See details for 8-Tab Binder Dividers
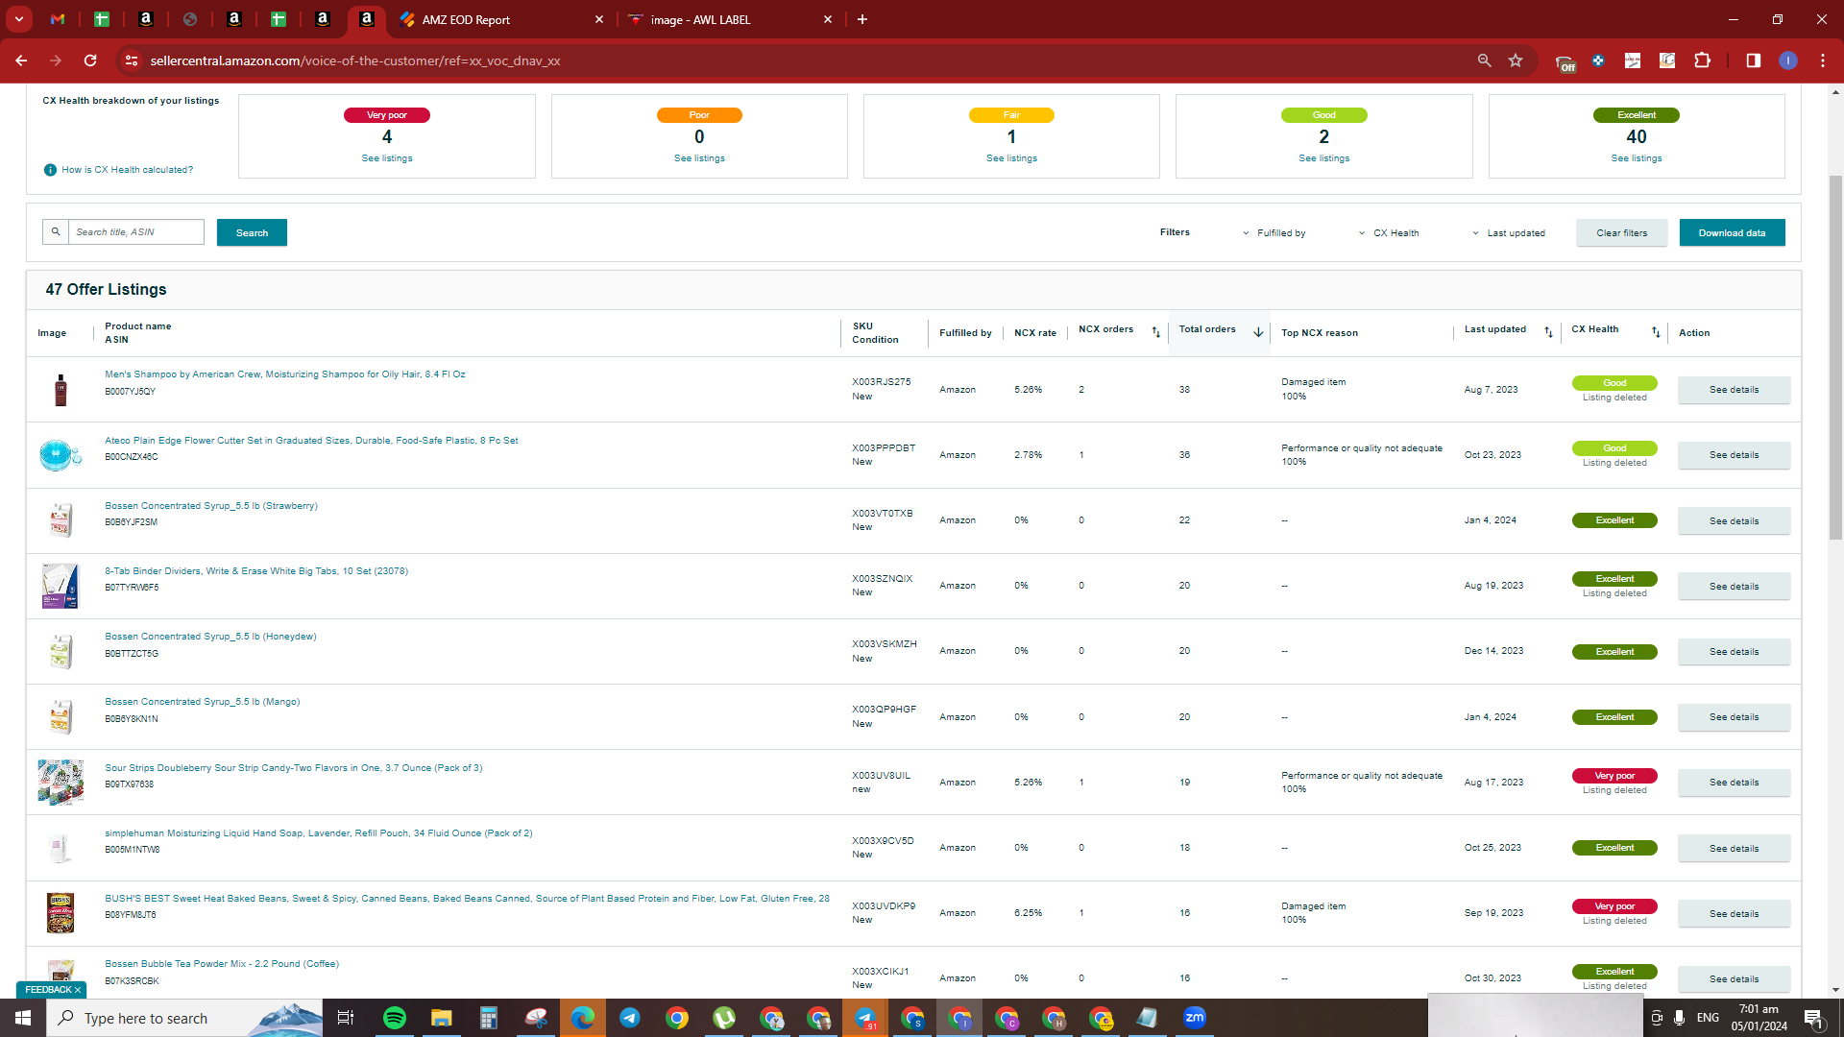This screenshot has height=1037, width=1844. [1735, 586]
